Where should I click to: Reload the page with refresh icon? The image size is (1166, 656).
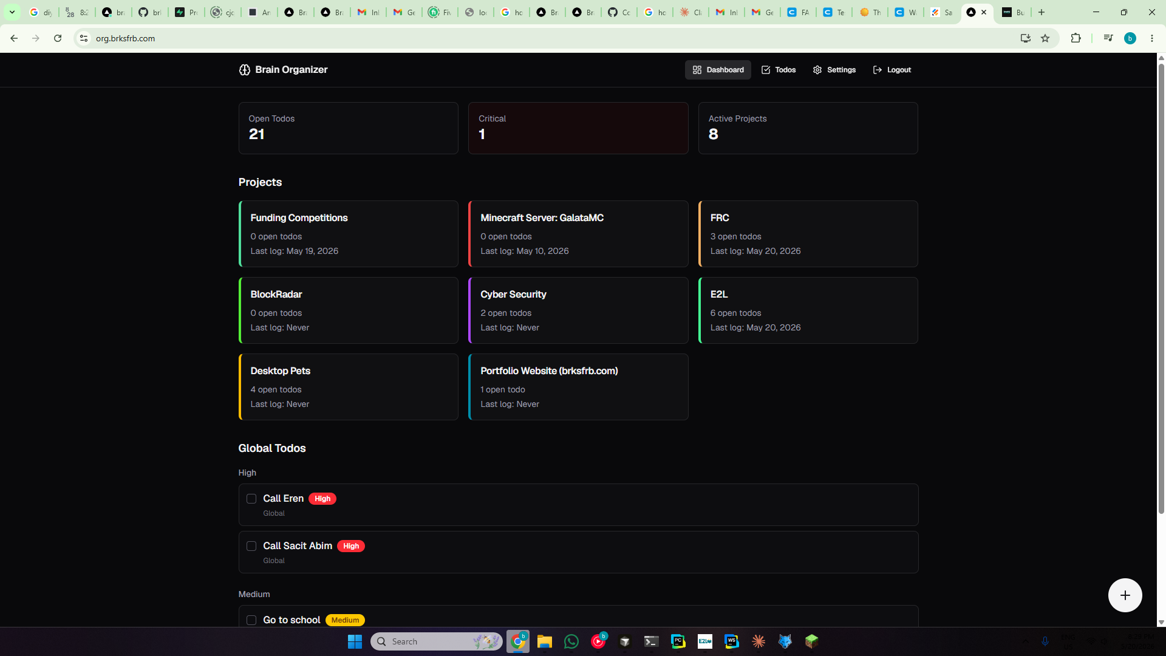tap(58, 38)
